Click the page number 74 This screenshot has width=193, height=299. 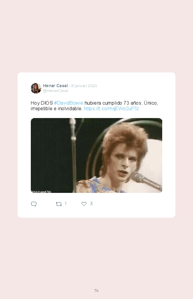pyautogui.click(x=96, y=290)
